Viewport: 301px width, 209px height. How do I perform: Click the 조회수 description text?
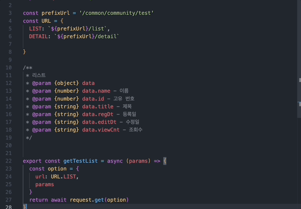point(135,130)
